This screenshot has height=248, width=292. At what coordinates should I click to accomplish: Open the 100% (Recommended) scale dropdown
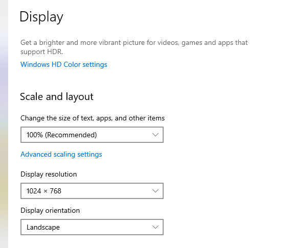coord(92,135)
